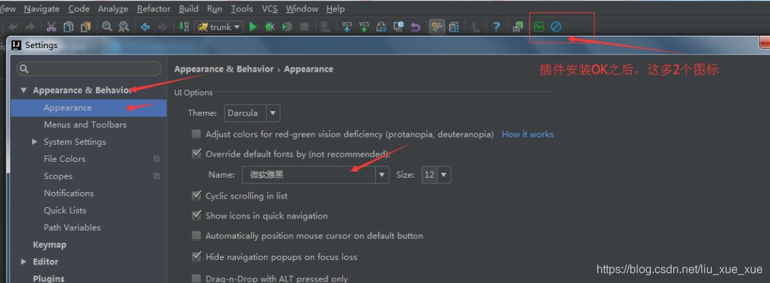
Task: Open the VCS menu
Action: 270,9
